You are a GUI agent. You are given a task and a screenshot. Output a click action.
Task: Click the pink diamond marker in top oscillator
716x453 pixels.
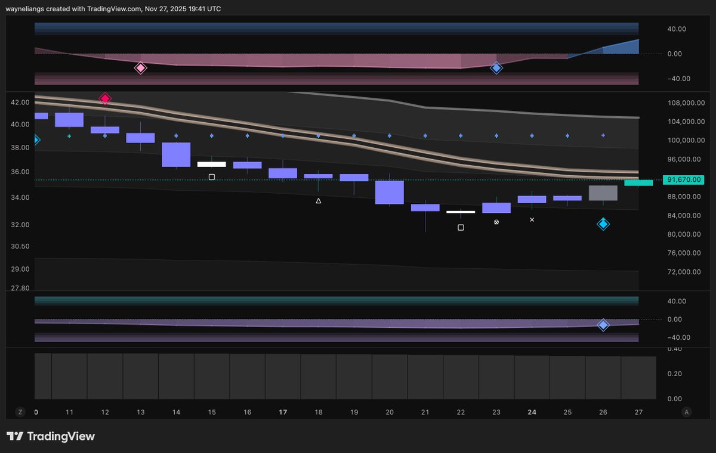point(140,68)
